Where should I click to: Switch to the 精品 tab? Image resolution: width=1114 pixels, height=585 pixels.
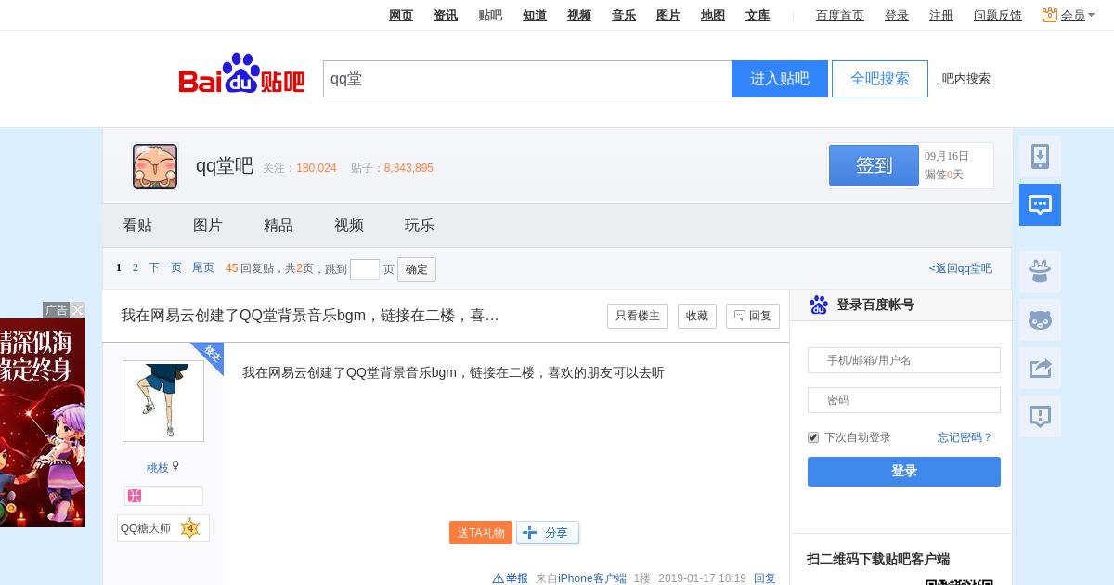[x=278, y=226]
